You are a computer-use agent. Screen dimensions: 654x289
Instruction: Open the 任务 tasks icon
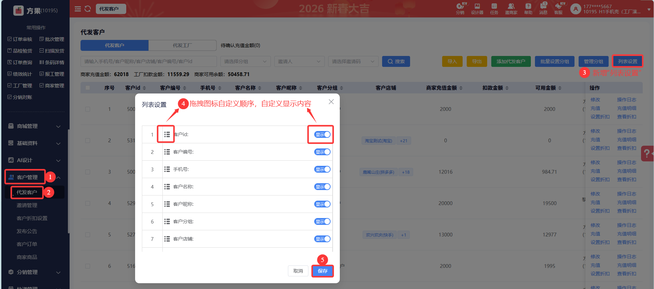494,9
